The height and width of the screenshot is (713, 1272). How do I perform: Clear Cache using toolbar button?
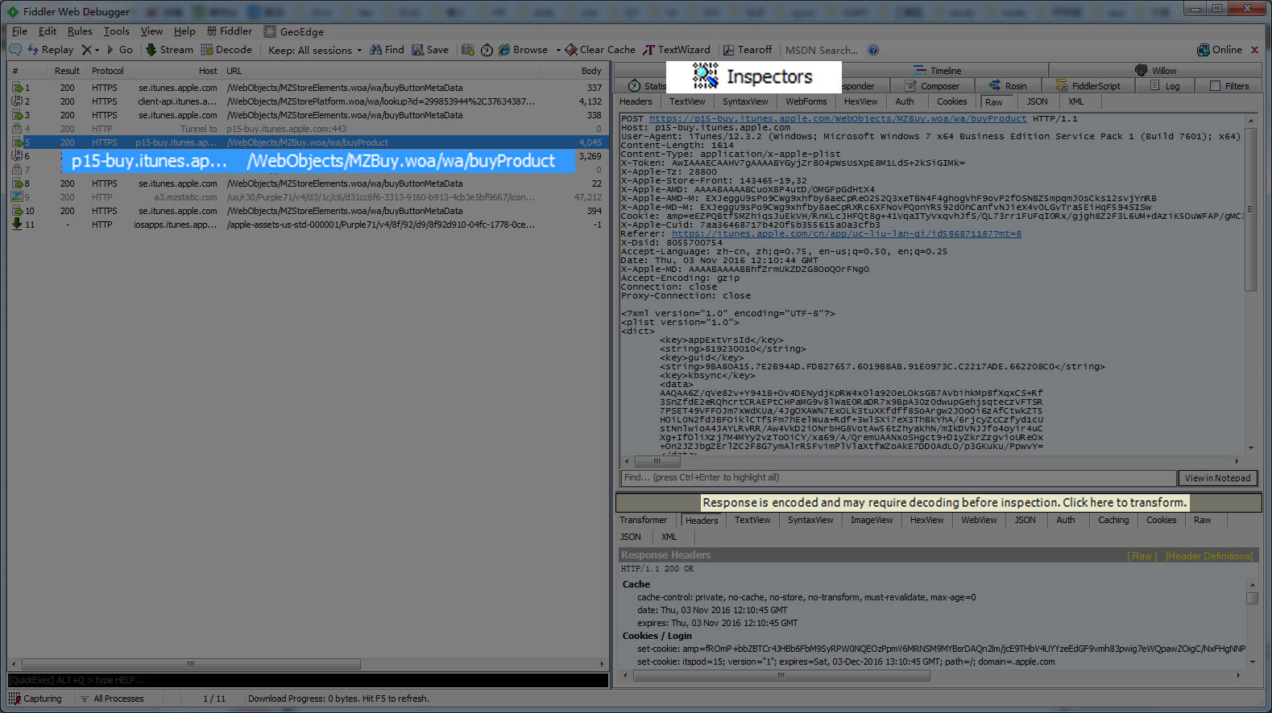pyautogui.click(x=600, y=50)
